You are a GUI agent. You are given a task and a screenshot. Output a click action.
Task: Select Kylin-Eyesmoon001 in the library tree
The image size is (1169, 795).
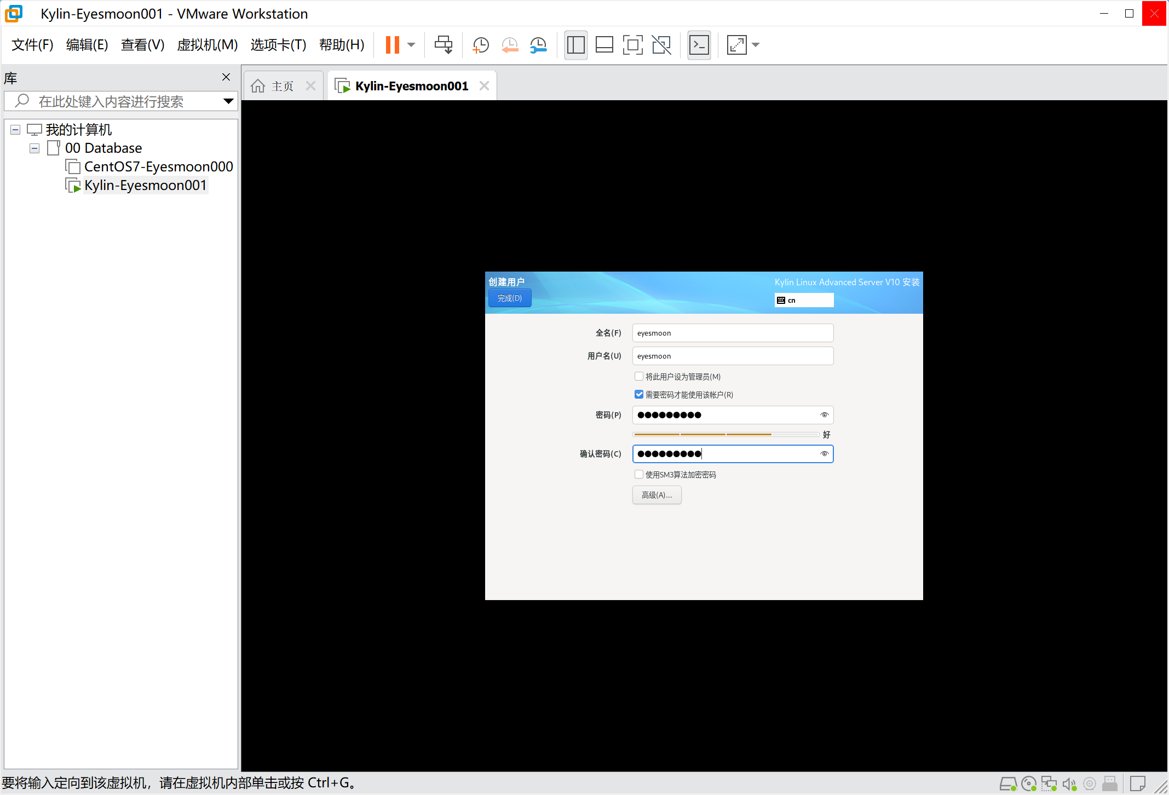click(145, 185)
